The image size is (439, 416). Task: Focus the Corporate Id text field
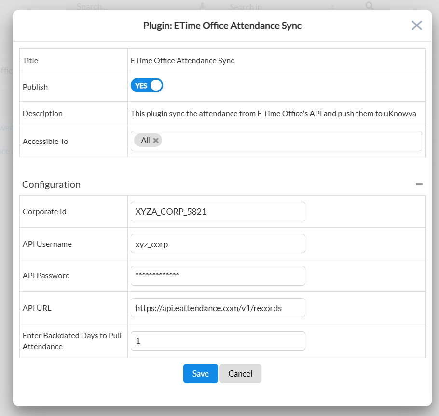218,211
